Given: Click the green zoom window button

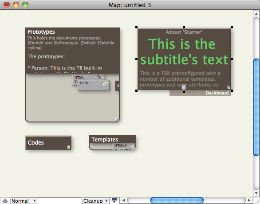Looking at the screenshot, I should coord(25,5).
